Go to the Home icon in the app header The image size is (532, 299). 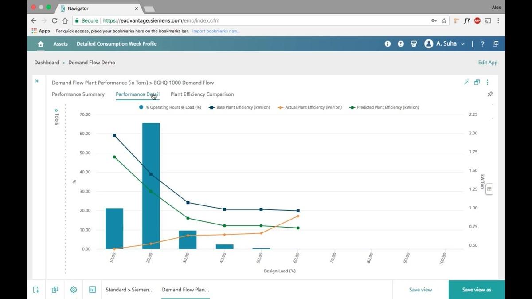click(x=41, y=44)
